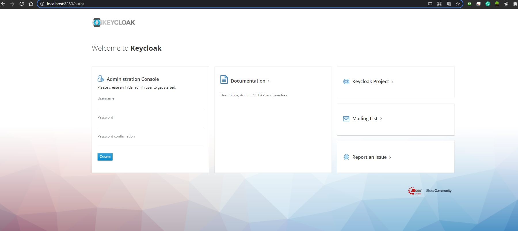The height and width of the screenshot is (231, 518).
Task: Open the Documentation link
Action: pyautogui.click(x=248, y=81)
